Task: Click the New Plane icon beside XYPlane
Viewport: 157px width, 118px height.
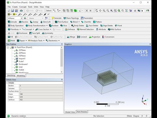Action: pos(25,18)
